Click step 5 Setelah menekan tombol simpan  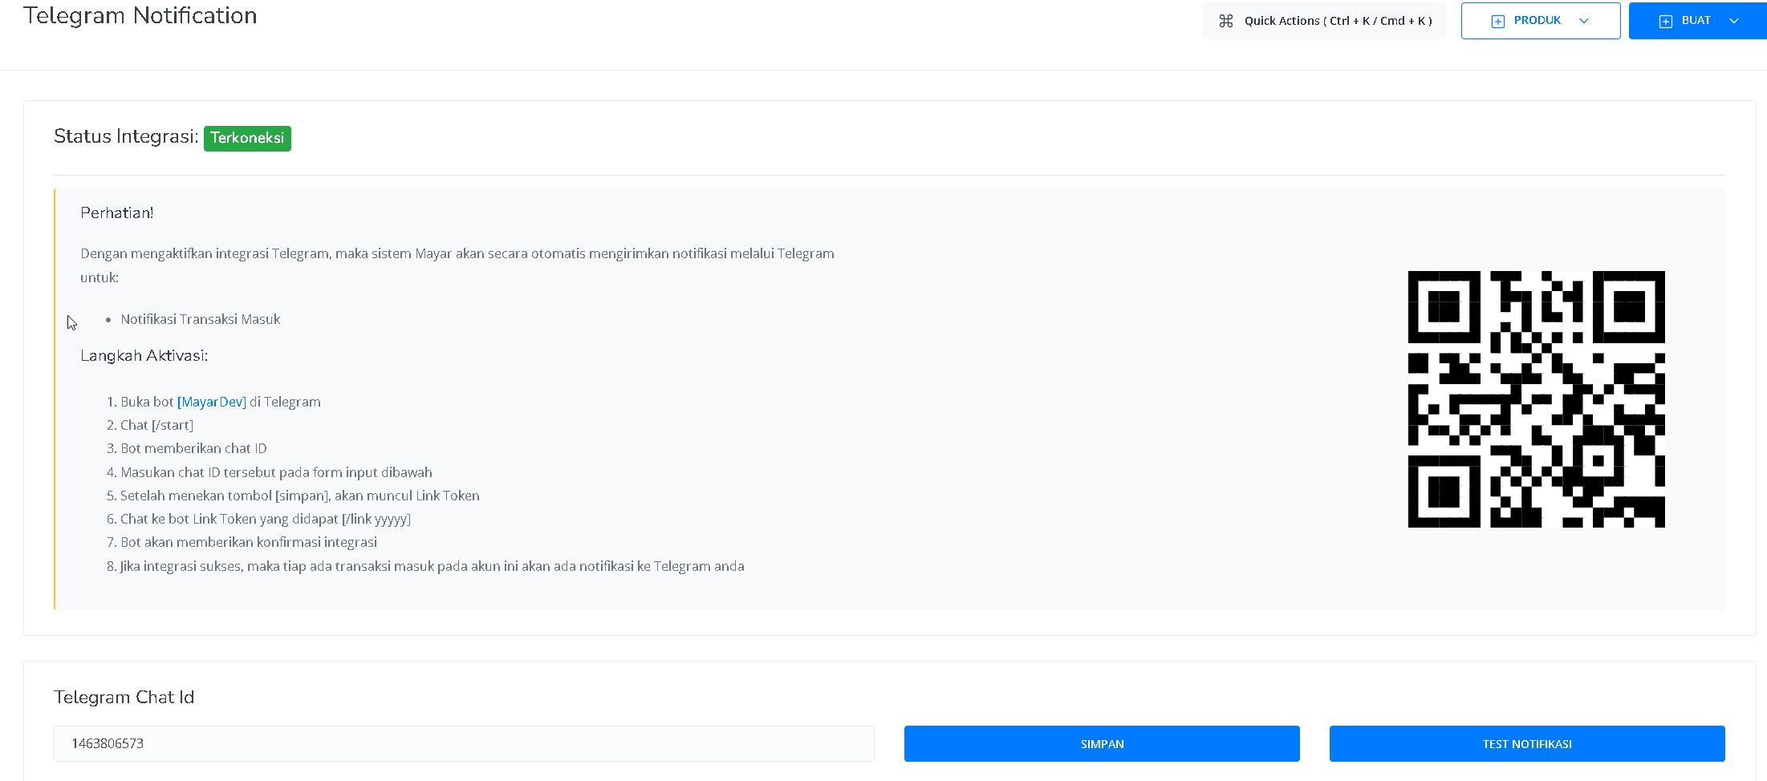point(299,496)
